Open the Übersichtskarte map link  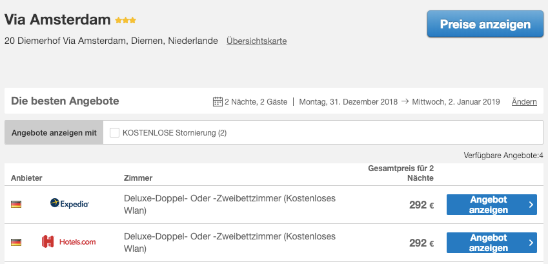point(256,41)
